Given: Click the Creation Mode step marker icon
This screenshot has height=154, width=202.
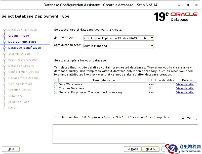Looking at the screenshot, I should 4,36.
